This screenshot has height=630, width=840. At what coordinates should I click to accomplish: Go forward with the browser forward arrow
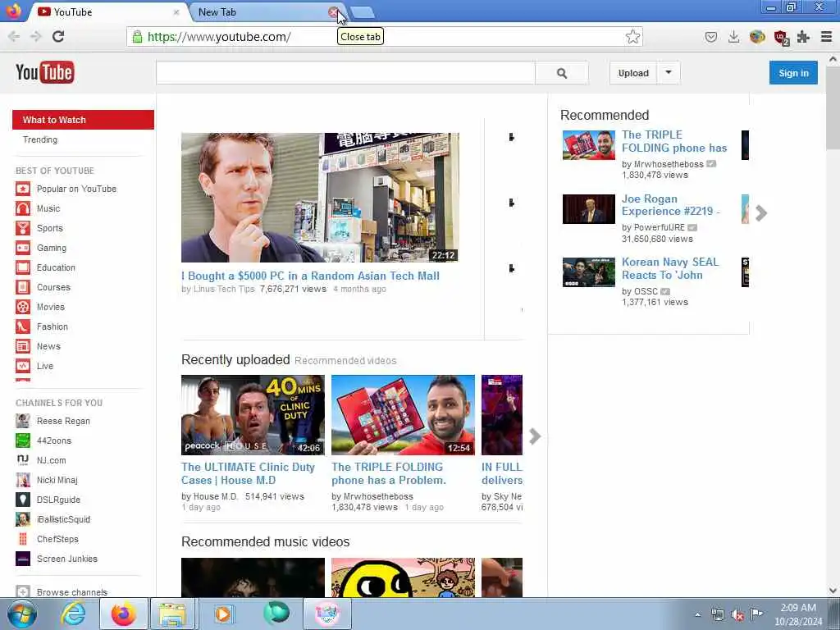point(36,36)
